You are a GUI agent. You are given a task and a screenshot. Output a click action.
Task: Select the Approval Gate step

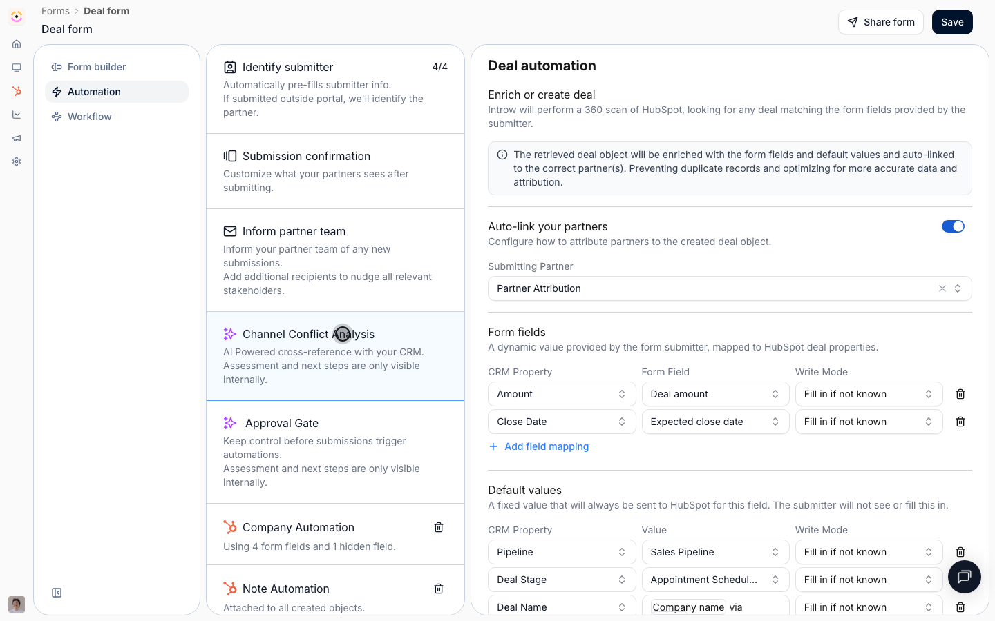(x=335, y=452)
